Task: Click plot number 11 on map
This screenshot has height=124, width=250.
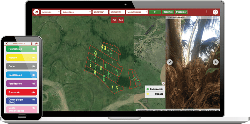Action: point(132,79)
